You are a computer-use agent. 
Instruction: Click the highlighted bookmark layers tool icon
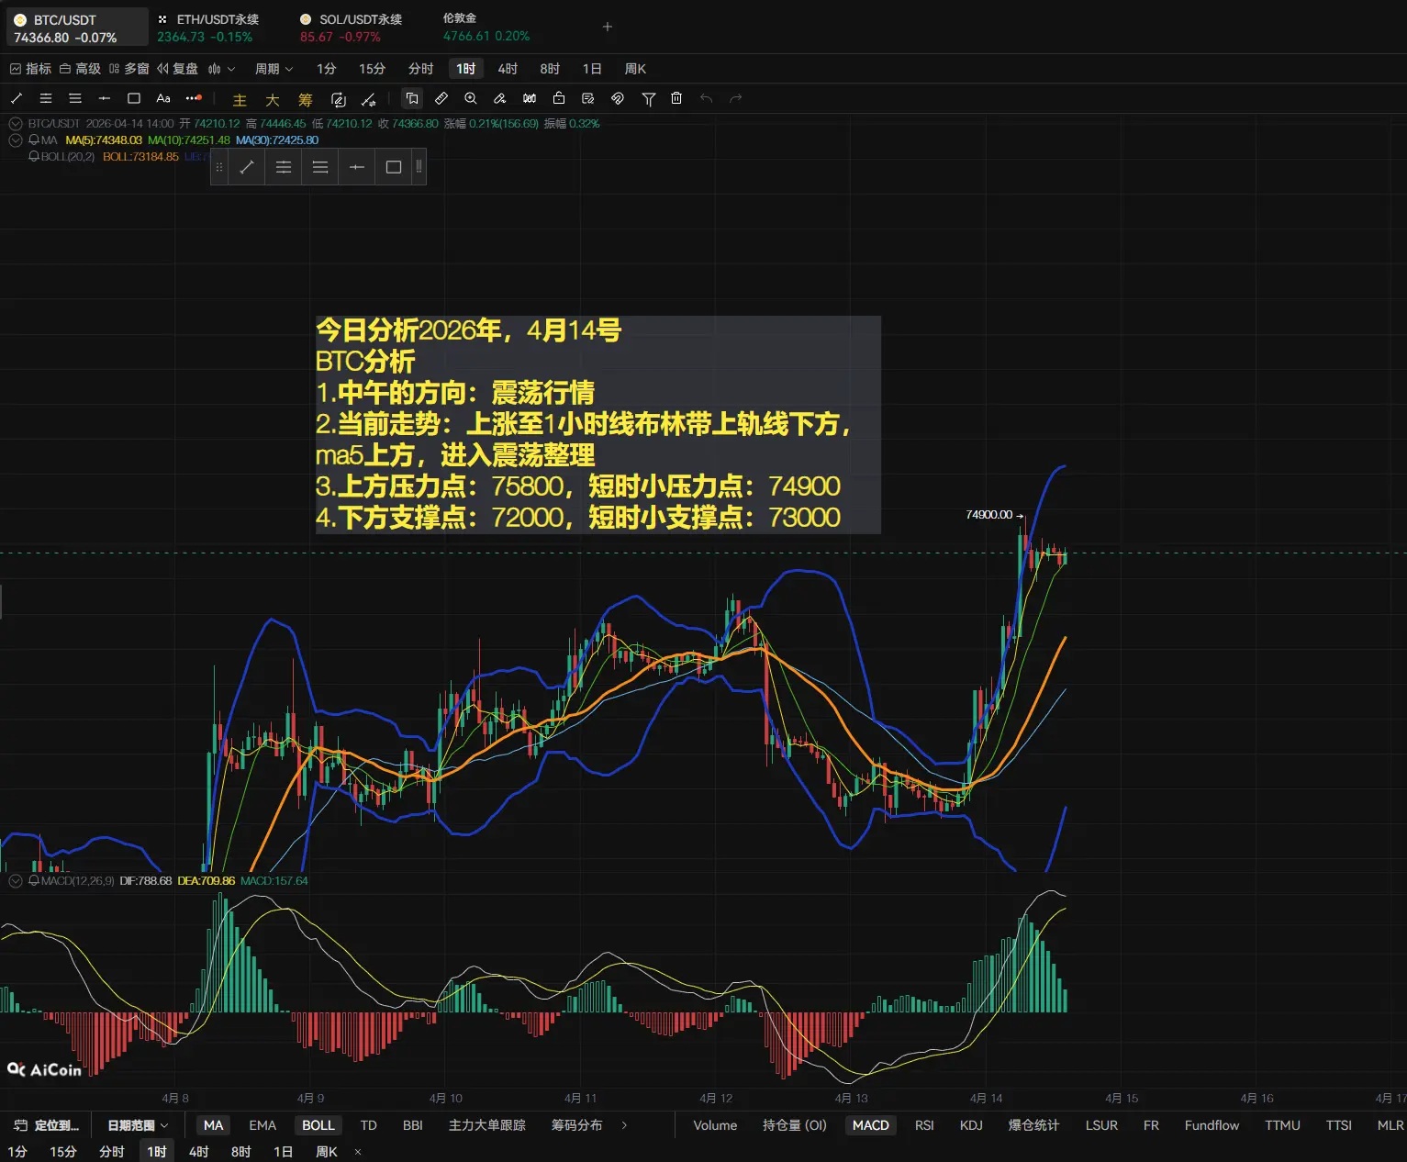(x=412, y=98)
